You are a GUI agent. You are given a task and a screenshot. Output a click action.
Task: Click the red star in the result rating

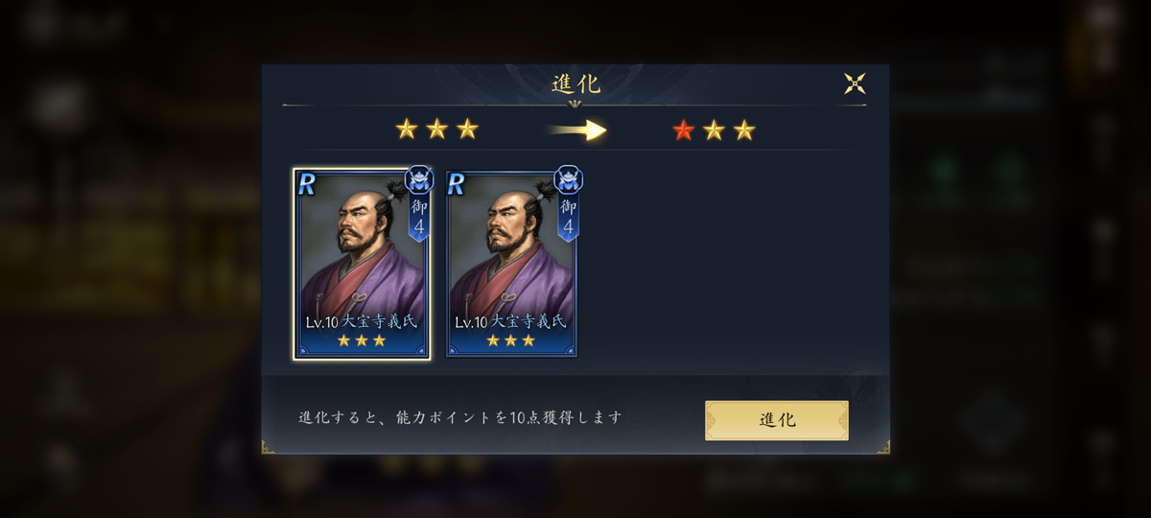click(683, 129)
